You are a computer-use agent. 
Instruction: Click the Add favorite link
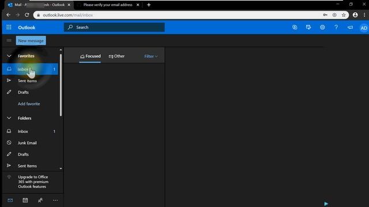29,103
